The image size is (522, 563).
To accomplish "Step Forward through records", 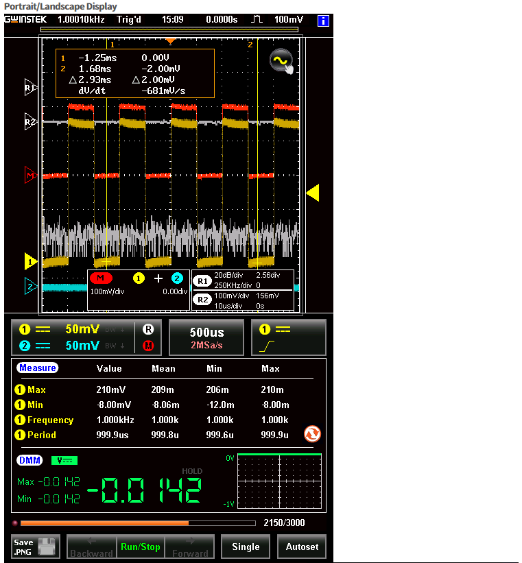I will 190,547.
